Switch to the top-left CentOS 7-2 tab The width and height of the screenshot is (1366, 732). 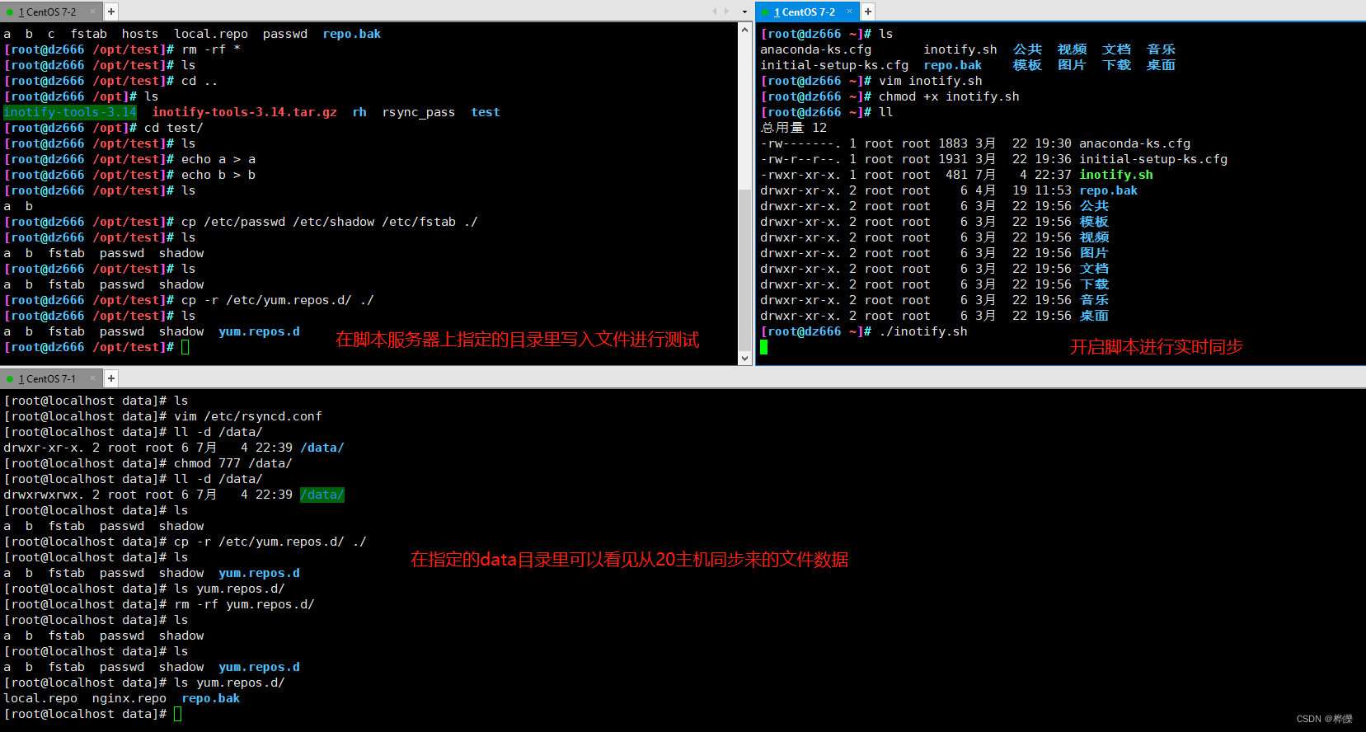tap(48, 12)
